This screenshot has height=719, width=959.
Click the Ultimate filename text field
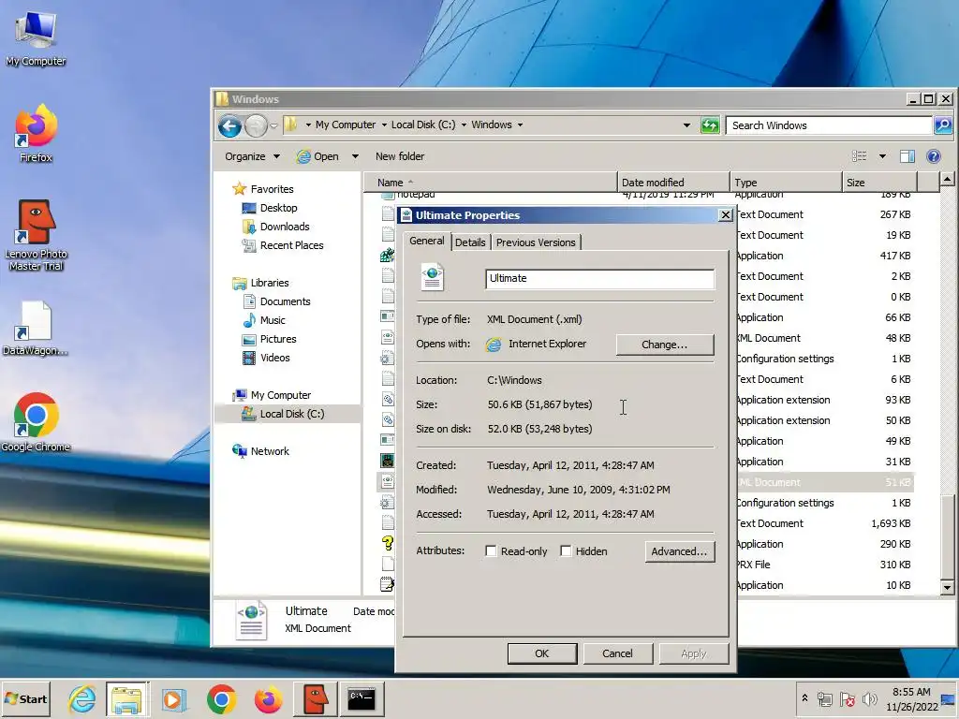point(599,279)
